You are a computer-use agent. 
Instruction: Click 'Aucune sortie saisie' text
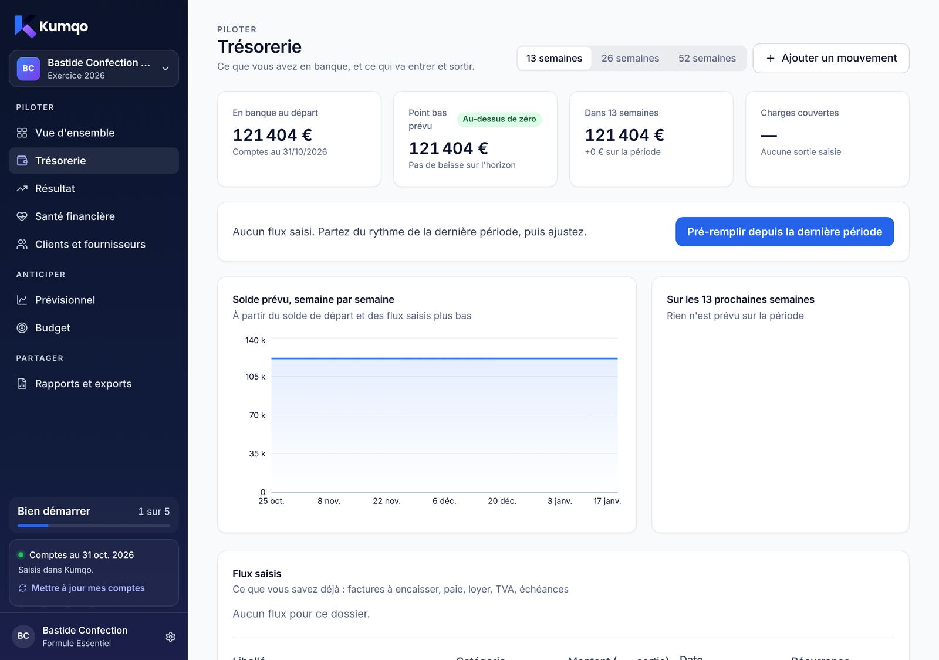click(x=801, y=152)
